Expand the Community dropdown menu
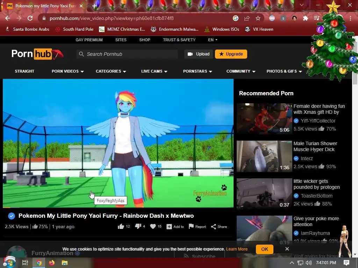The height and width of the screenshot is (268, 358). (x=241, y=71)
